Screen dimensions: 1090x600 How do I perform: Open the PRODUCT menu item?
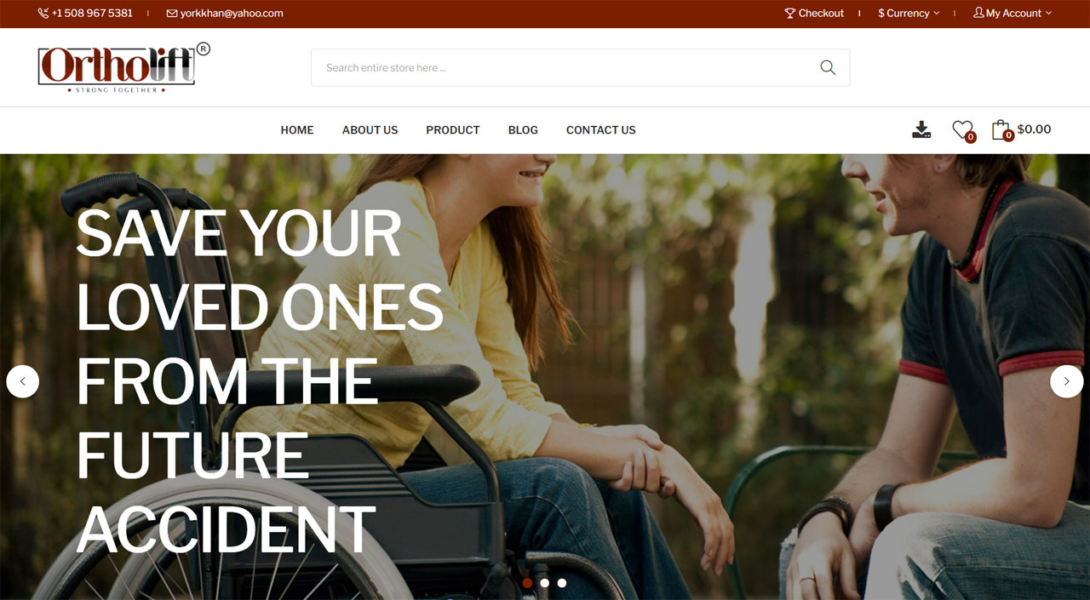click(453, 130)
